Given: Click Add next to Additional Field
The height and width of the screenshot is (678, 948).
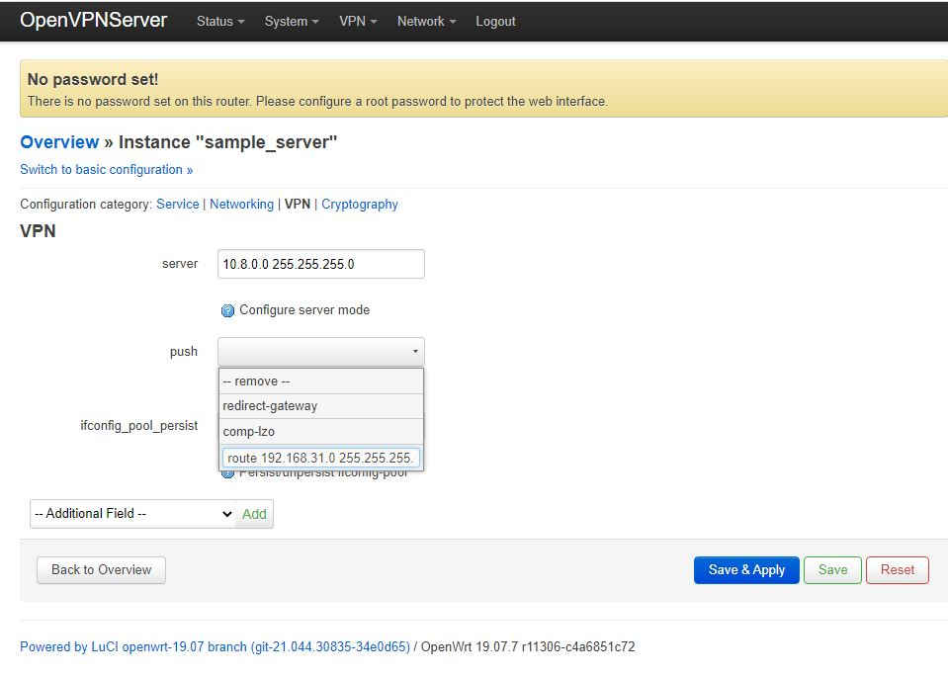Looking at the screenshot, I should point(254,514).
